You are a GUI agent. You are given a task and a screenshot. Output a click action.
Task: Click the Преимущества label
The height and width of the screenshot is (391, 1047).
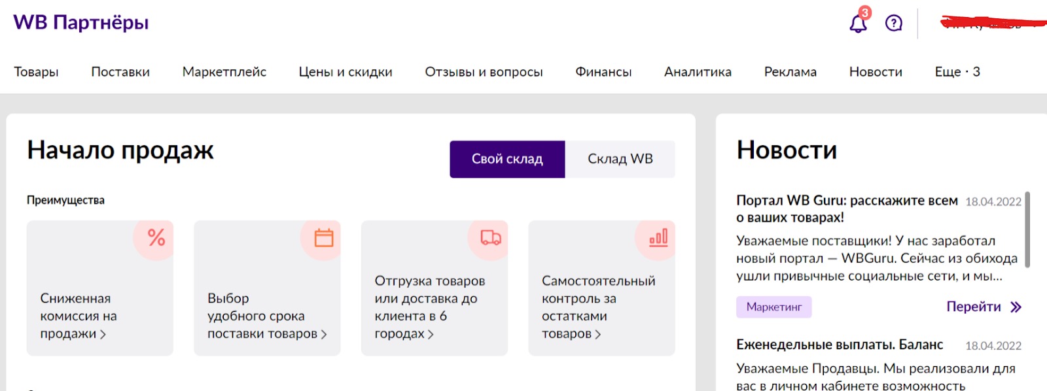(65, 200)
